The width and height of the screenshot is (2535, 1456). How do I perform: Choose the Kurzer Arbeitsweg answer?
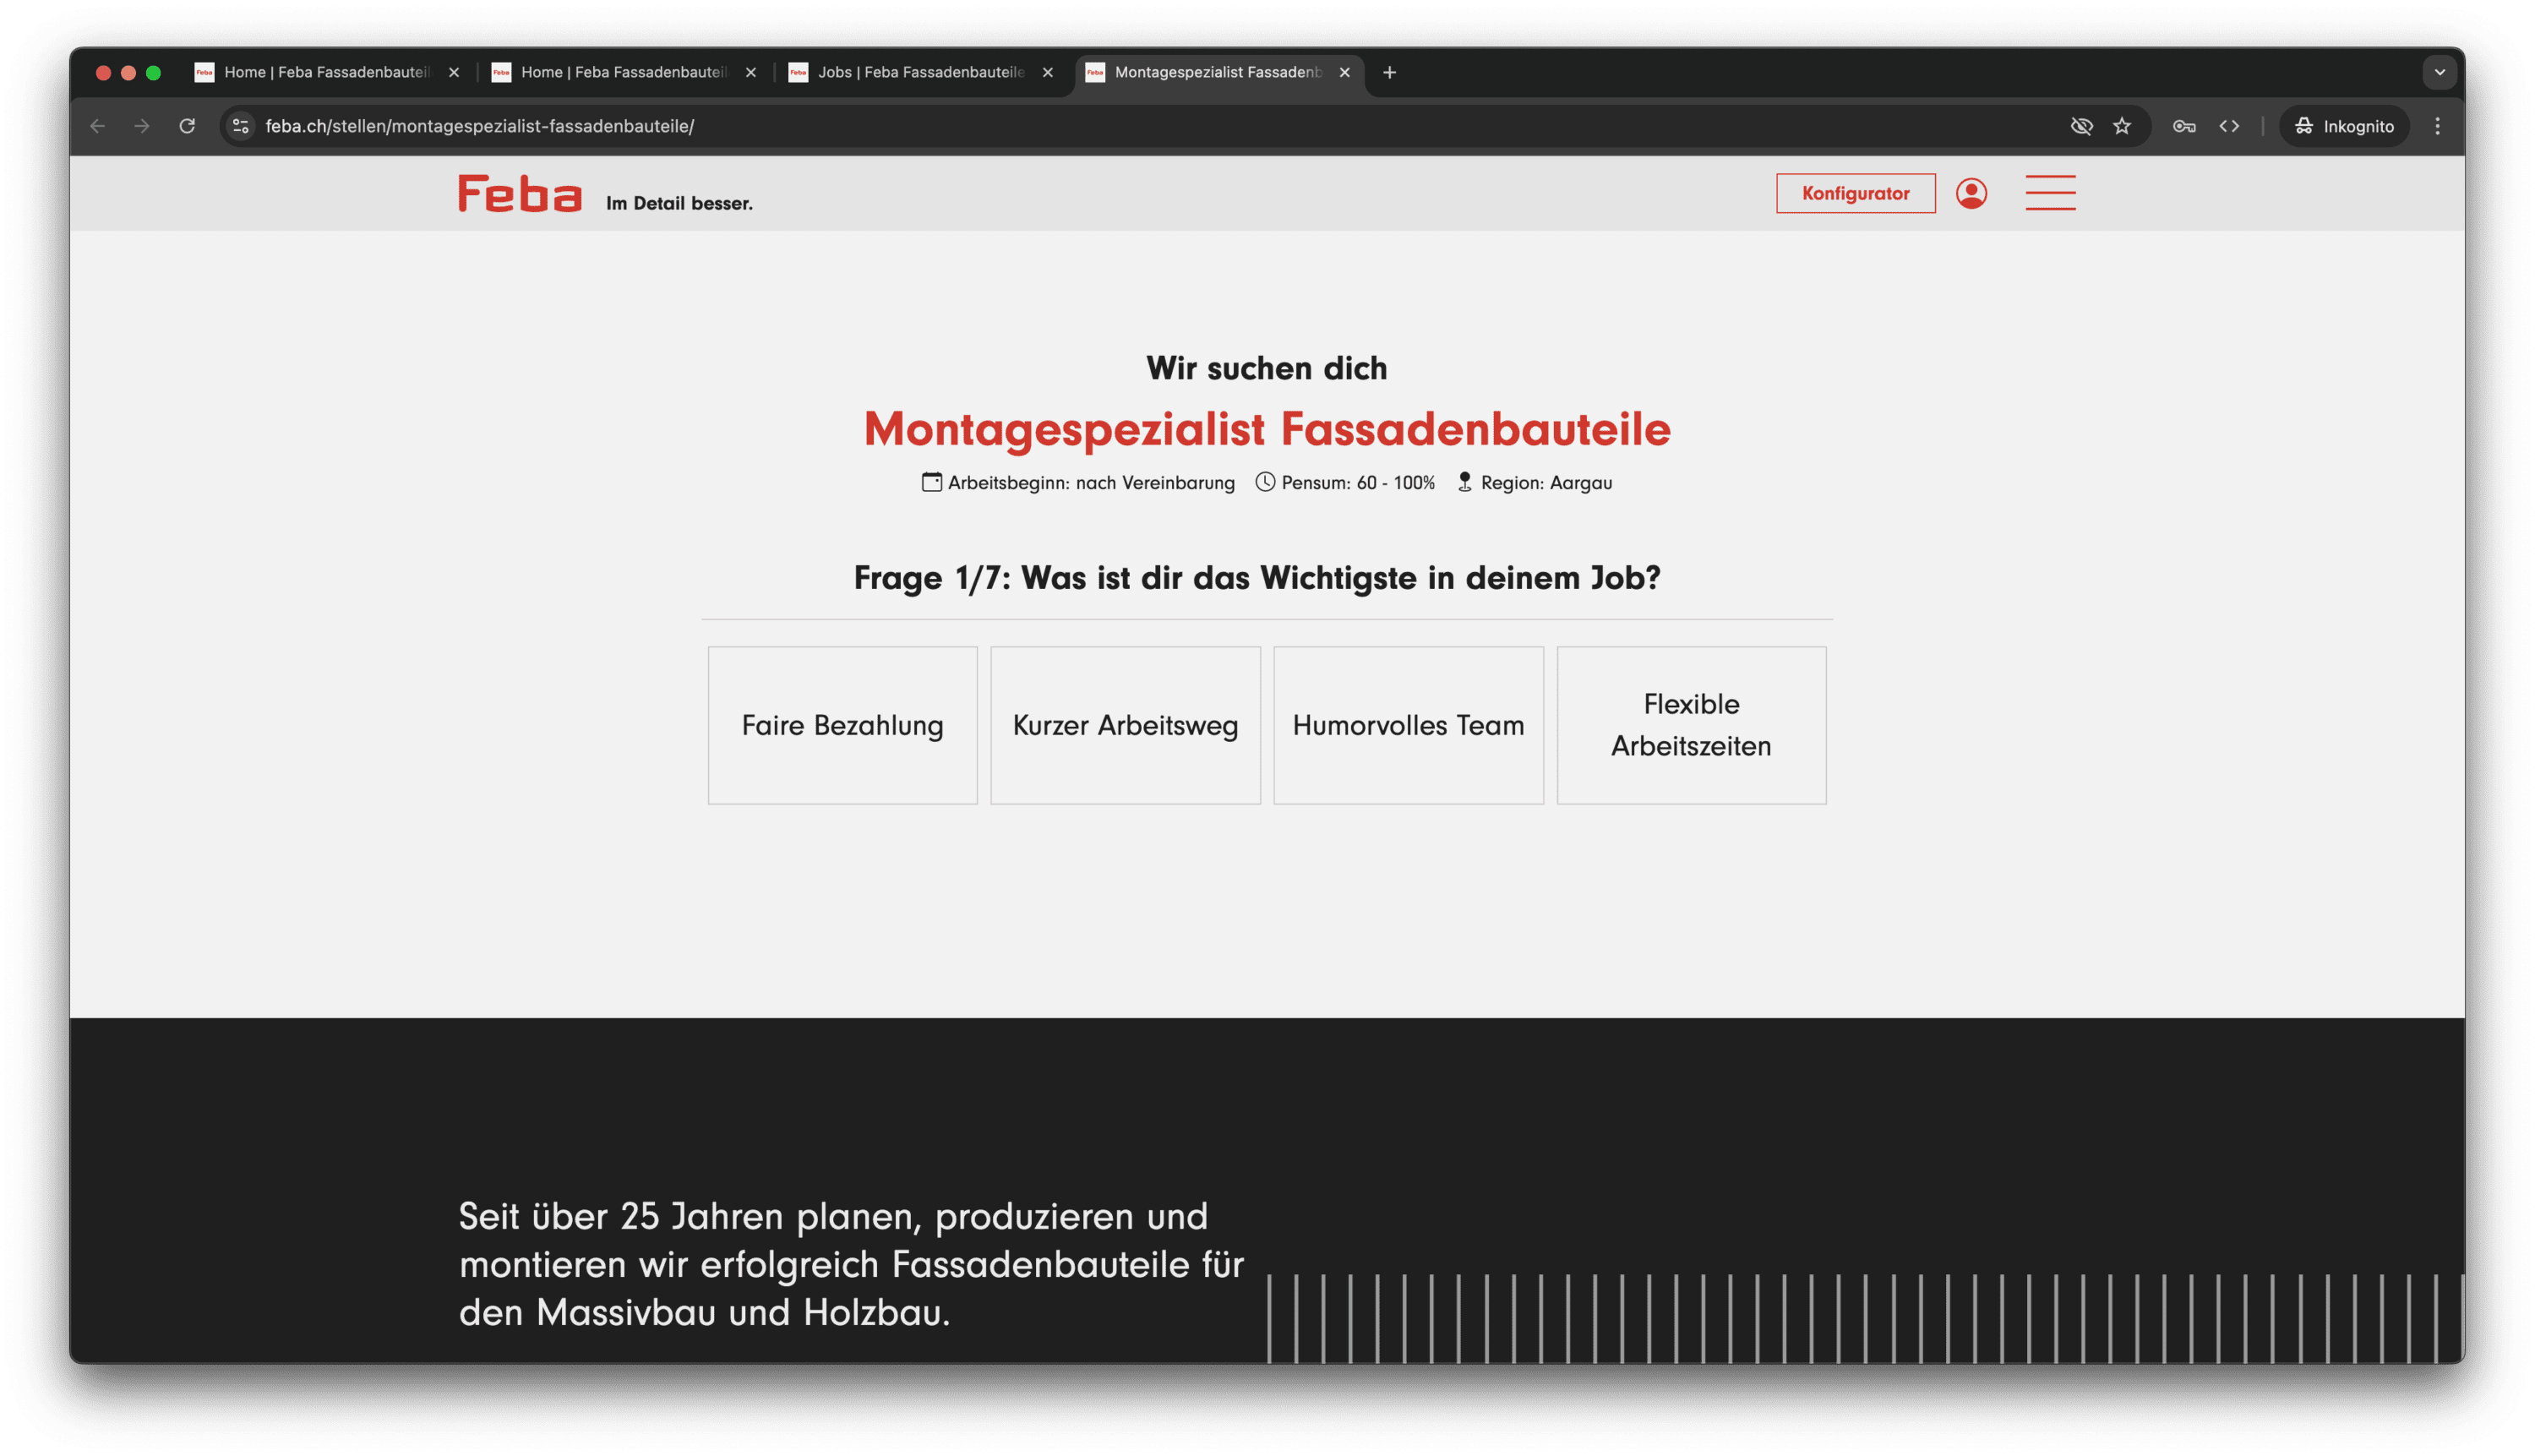[x=1125, y=725]
